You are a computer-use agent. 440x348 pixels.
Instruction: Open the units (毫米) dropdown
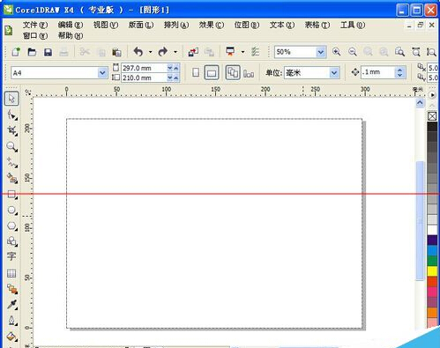(x=334, y=72)
